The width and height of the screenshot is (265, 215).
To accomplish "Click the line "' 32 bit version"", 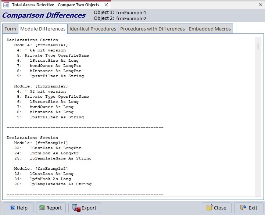I will pyautogui.click(x=45, y=92).
